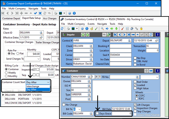Screen dimensions: 169x119
Task: Click the green plus icon in Ingate header
Action: click(x=83, y=35)
